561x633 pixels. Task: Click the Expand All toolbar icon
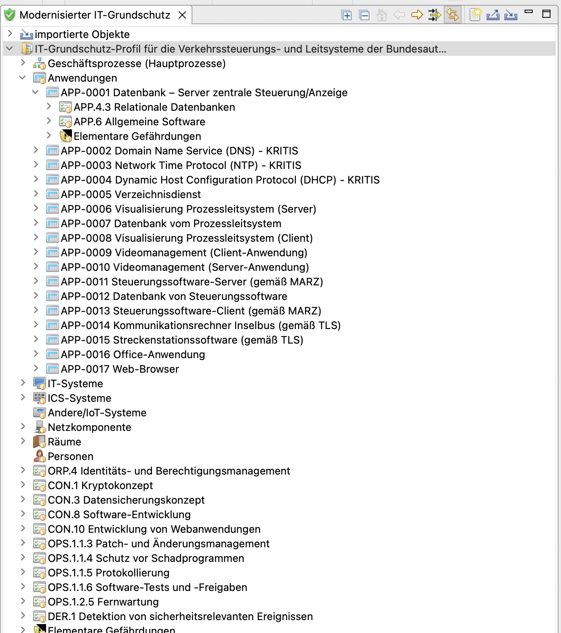point(346,15)
